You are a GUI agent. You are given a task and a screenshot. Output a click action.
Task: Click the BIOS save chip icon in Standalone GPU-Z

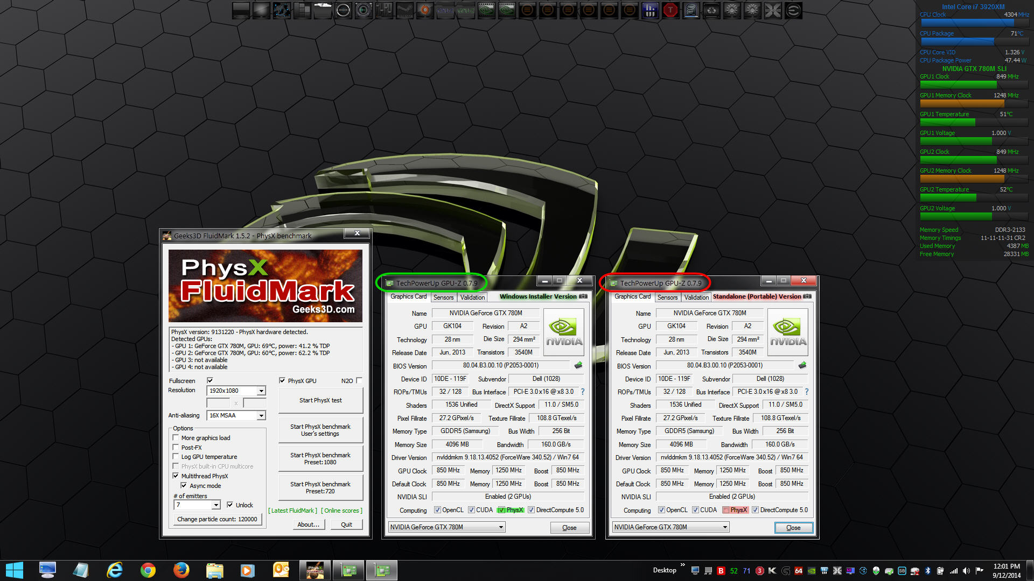(x=802, y=365)
